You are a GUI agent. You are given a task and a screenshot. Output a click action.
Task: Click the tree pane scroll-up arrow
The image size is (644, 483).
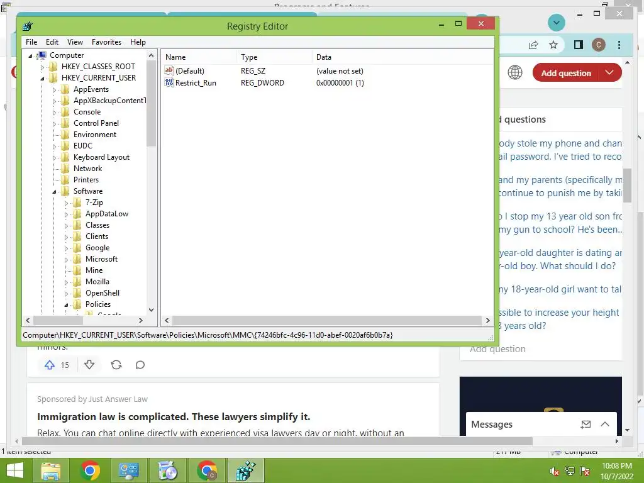coord(151,55)
